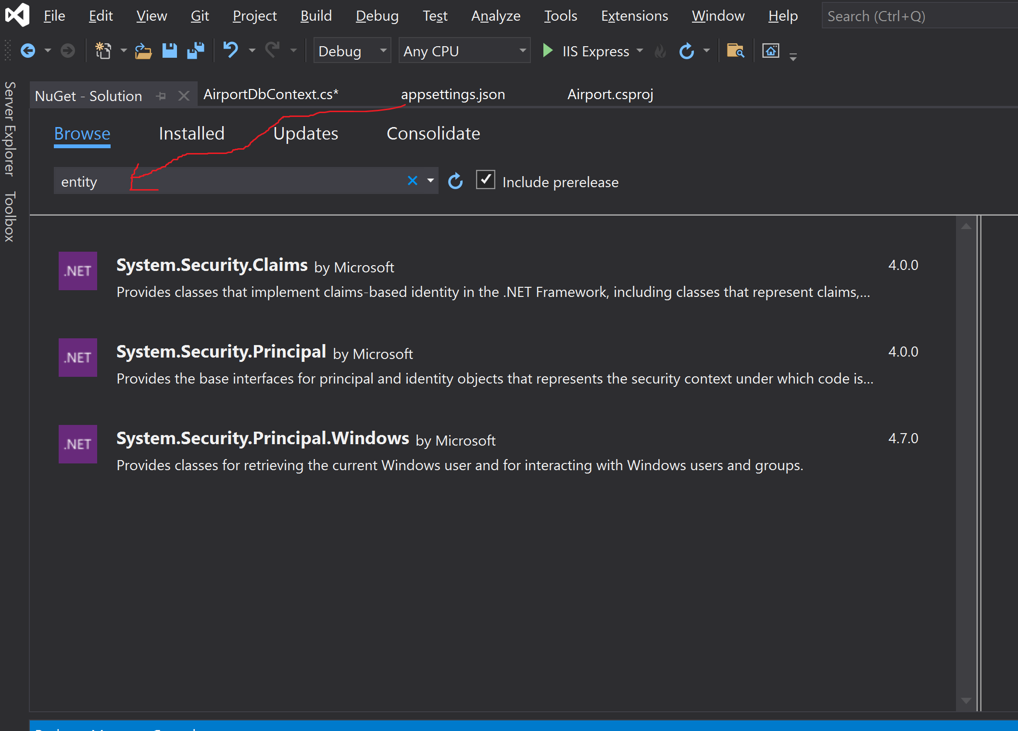The image size is (1018, 731).
Task: Click the Redo arrow icon
Action: (x=273, y=50)
